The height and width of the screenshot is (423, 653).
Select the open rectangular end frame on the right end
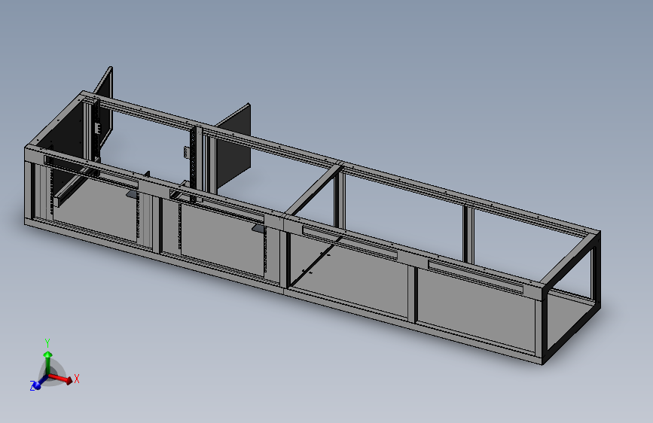[x=572, y=297]
